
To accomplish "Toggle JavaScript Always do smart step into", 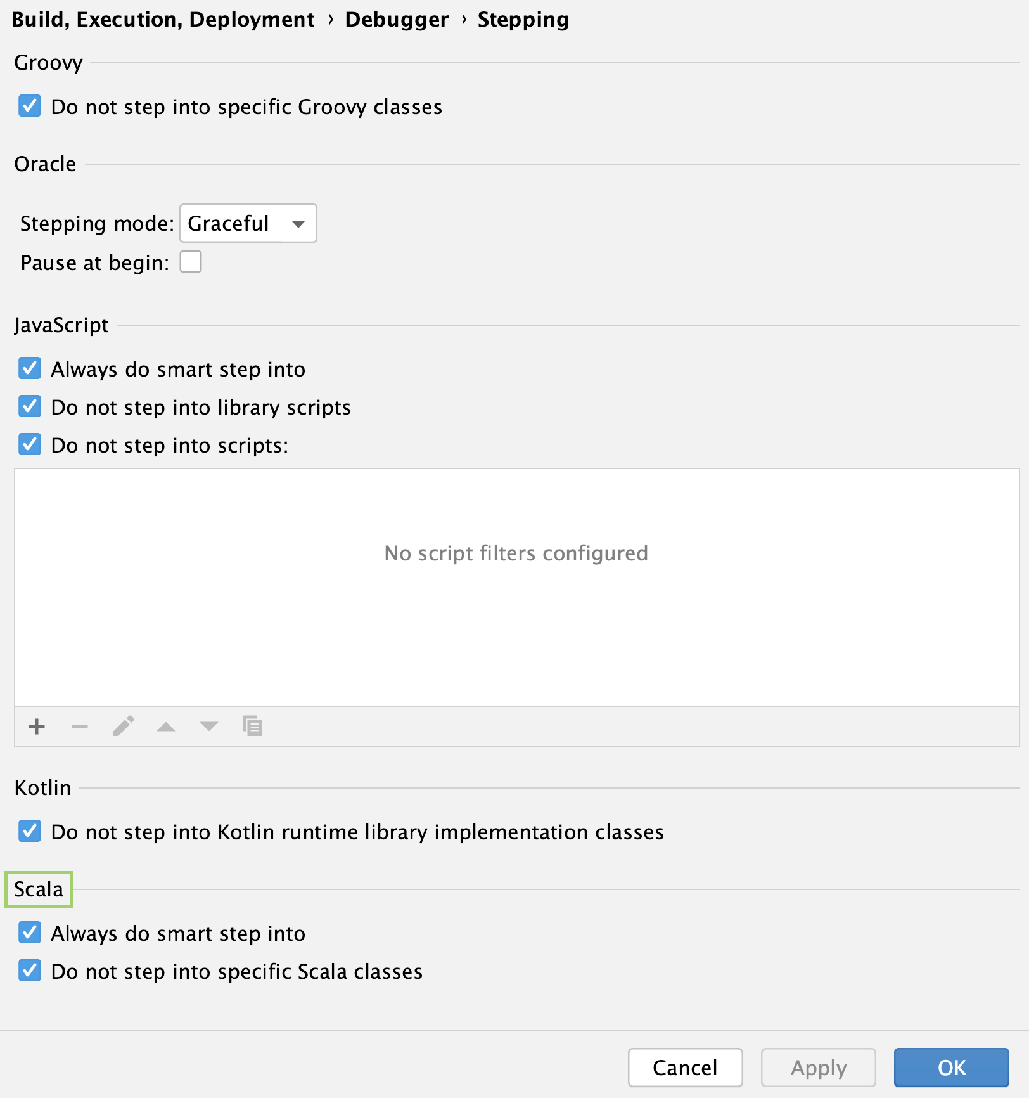I will (30, 368).
